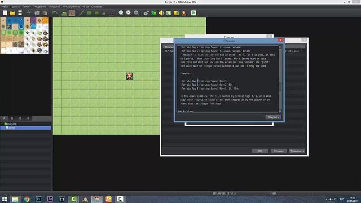Open the Character Generator icon
Screen dimensions: 361x203
[184, 13]
